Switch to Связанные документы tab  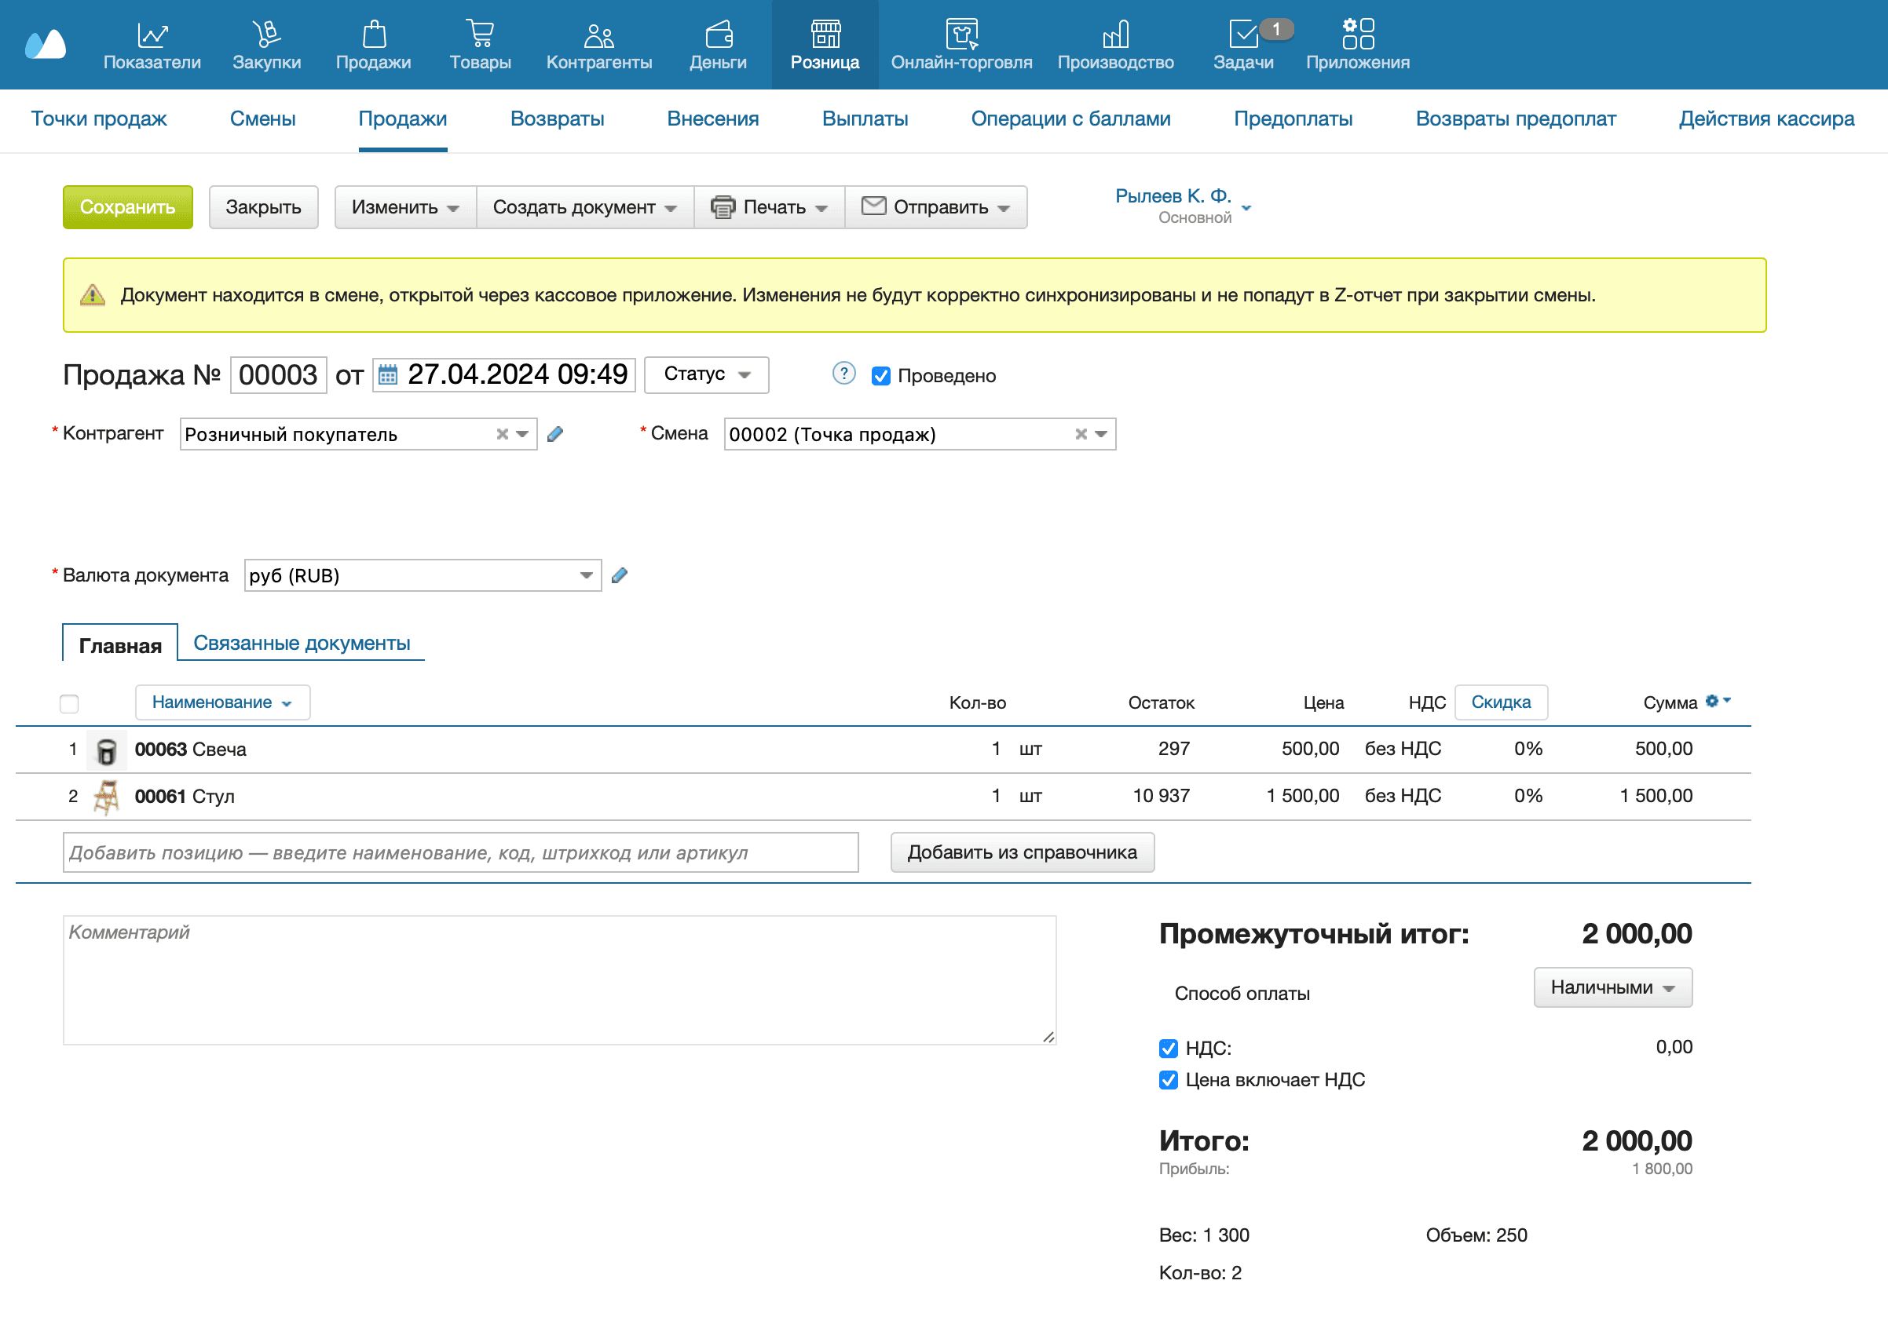coord(301,644)
